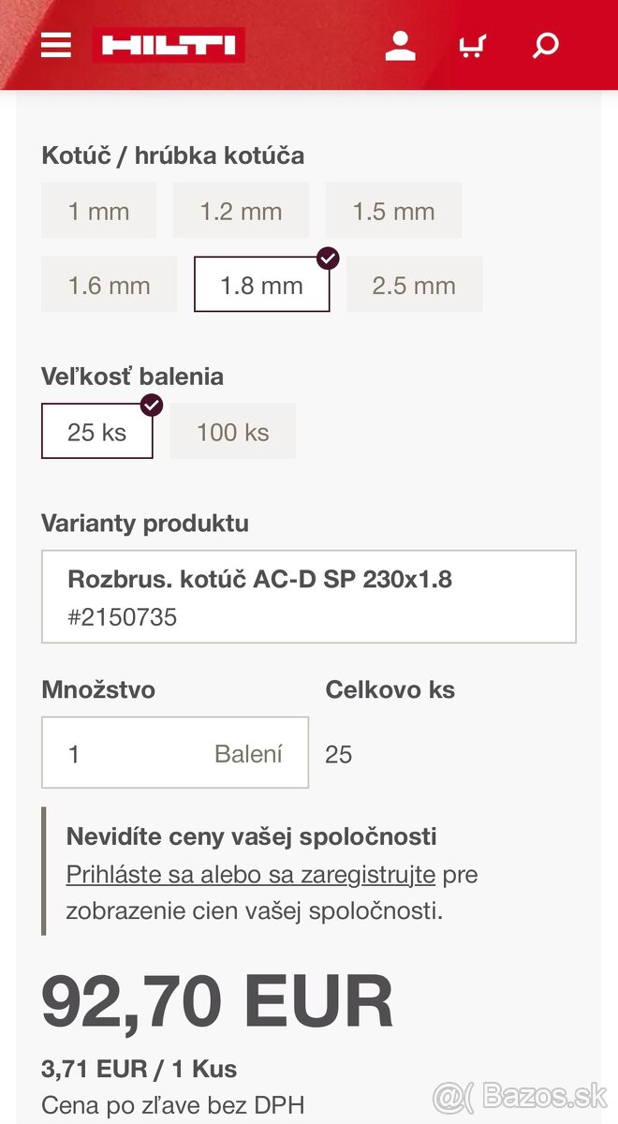Viewport: 618px width, 1124px height.
Task: Click the checkmark badge on 25 ks
Action: pyautogui.click(x=151, y=405)
